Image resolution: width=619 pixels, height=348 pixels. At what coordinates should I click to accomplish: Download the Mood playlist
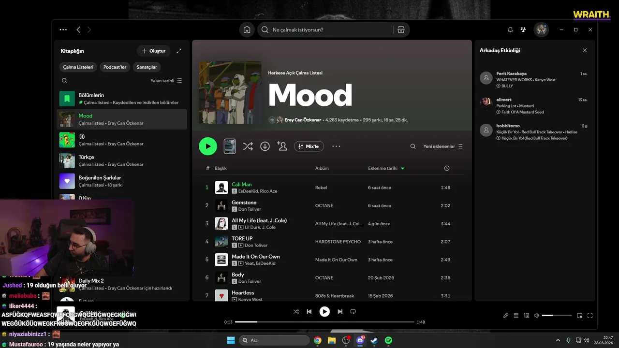(x=265, y=146)
